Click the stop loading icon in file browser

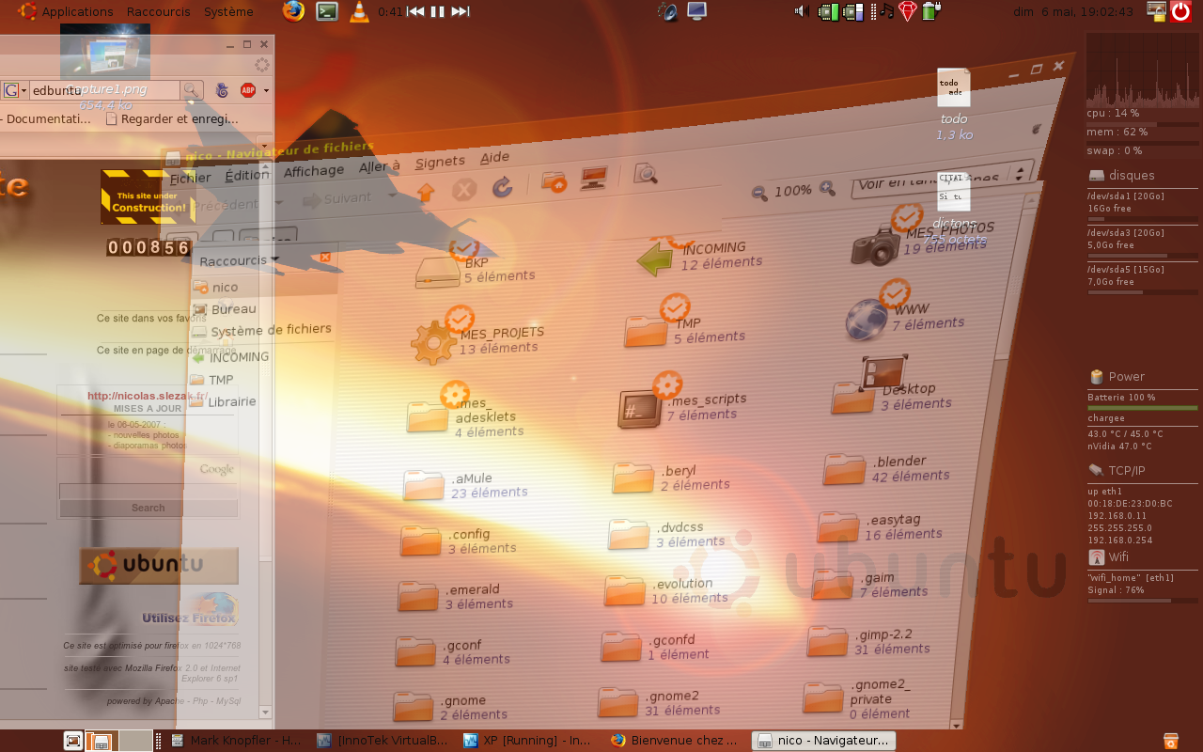(x=464, y=190)
